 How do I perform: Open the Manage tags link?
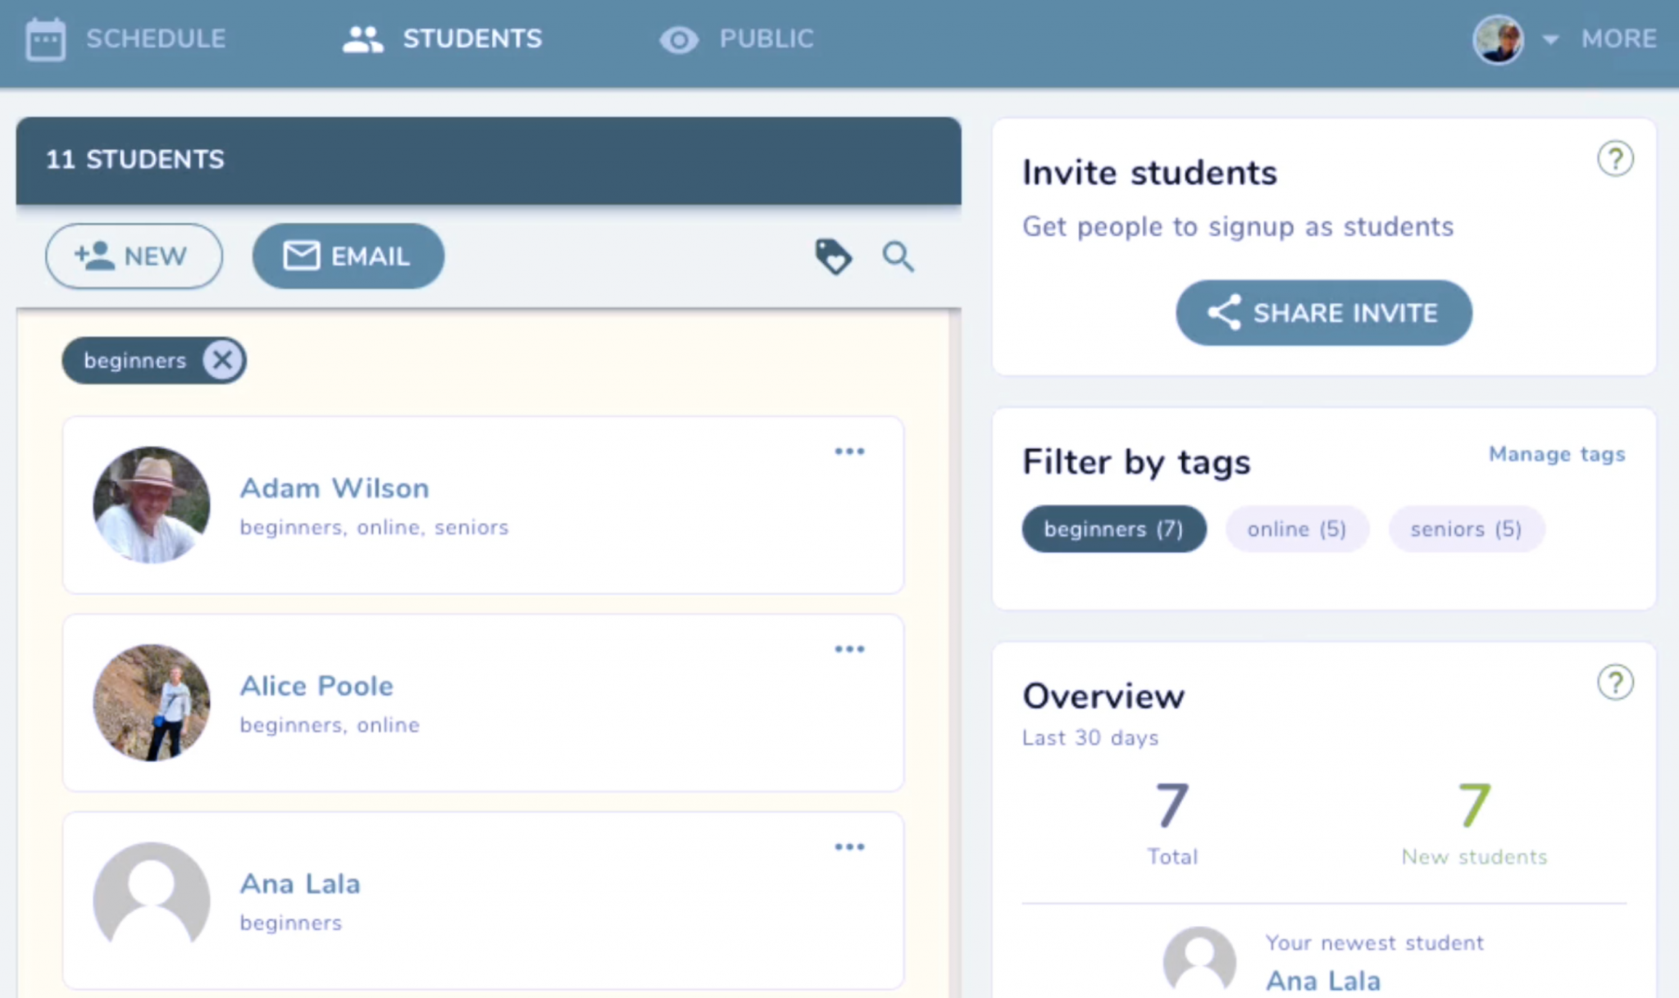coord(1556,455)
